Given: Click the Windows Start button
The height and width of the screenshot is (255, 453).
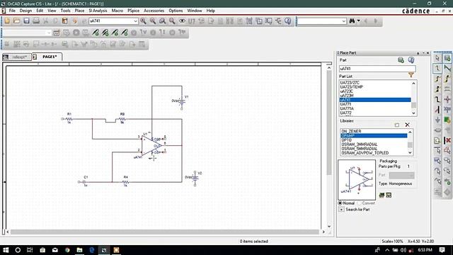Looking at the screenshot, I should tap(6, 250).
